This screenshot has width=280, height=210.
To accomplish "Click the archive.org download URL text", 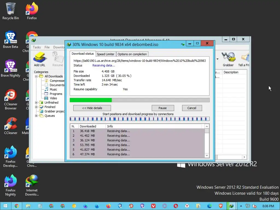I will pos(140,61).
